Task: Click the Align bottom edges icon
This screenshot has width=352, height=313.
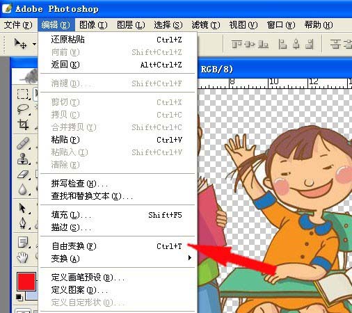Action: click(263, 44)
